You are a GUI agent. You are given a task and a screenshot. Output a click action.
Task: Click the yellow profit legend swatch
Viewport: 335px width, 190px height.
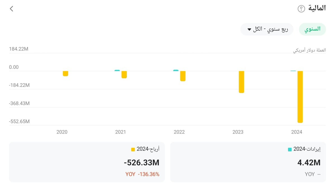pyautogui.click(x=133, y=149)
